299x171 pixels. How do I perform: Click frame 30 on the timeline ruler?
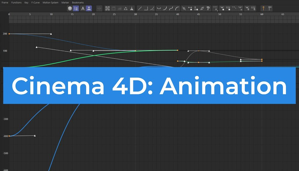coord(135,15)
